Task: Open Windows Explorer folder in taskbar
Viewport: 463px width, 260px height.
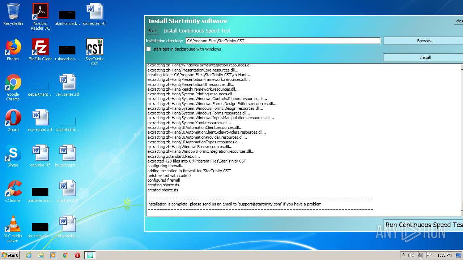Action: (41, 255)
